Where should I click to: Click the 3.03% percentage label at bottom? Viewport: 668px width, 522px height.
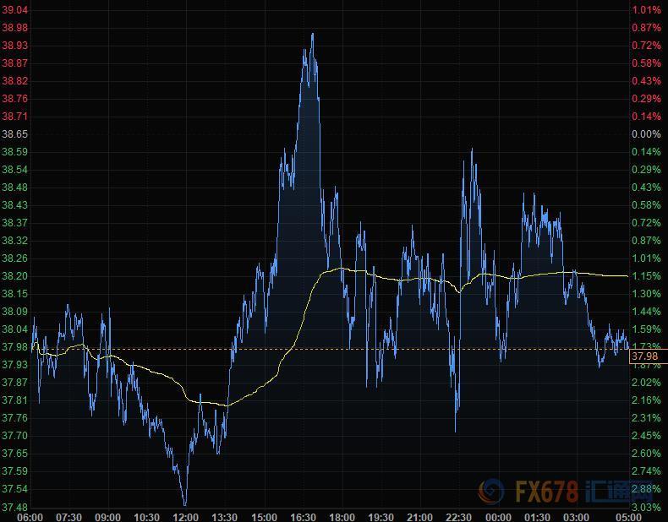point(646,507)
